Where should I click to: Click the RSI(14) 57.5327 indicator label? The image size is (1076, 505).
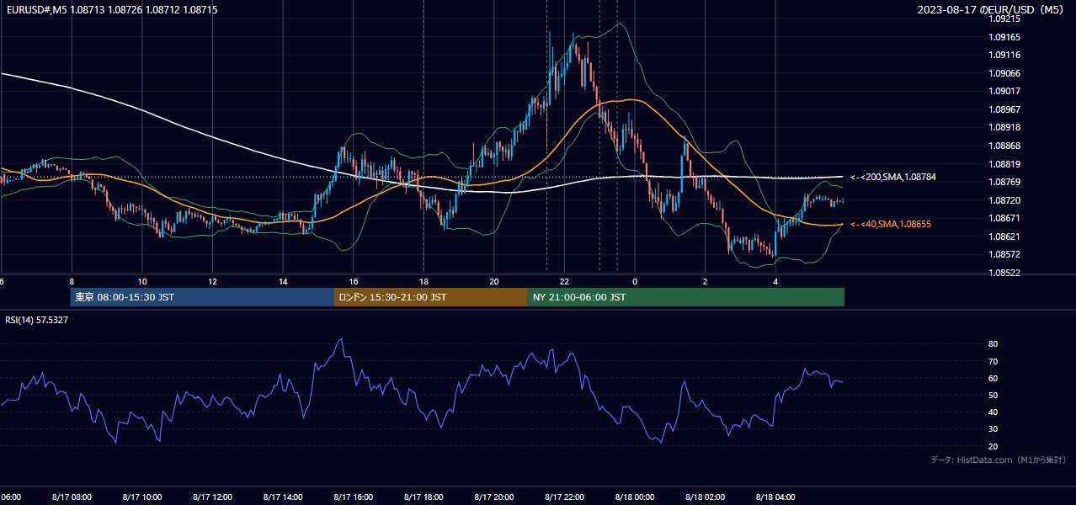pyautogui.click(x=37, y=320)
